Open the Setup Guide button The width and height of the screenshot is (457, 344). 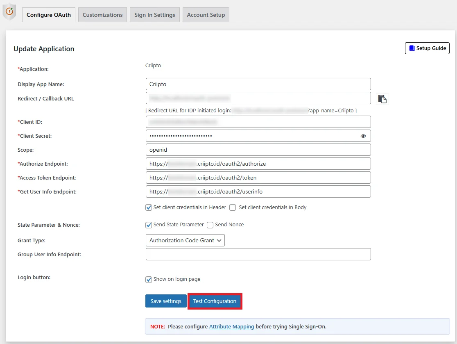click(x=427, y=48)
